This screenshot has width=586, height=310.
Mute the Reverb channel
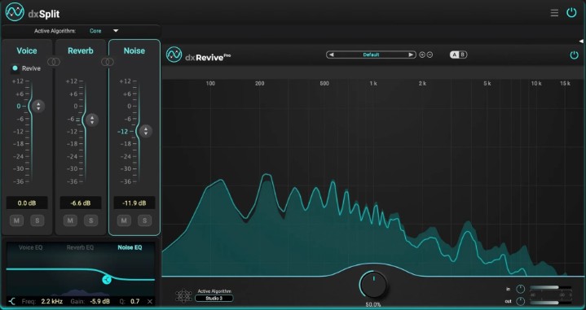[70, 220]
